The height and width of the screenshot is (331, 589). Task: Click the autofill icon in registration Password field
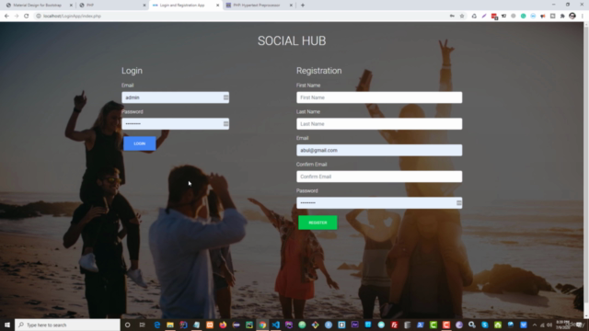(x=459, y=203)
